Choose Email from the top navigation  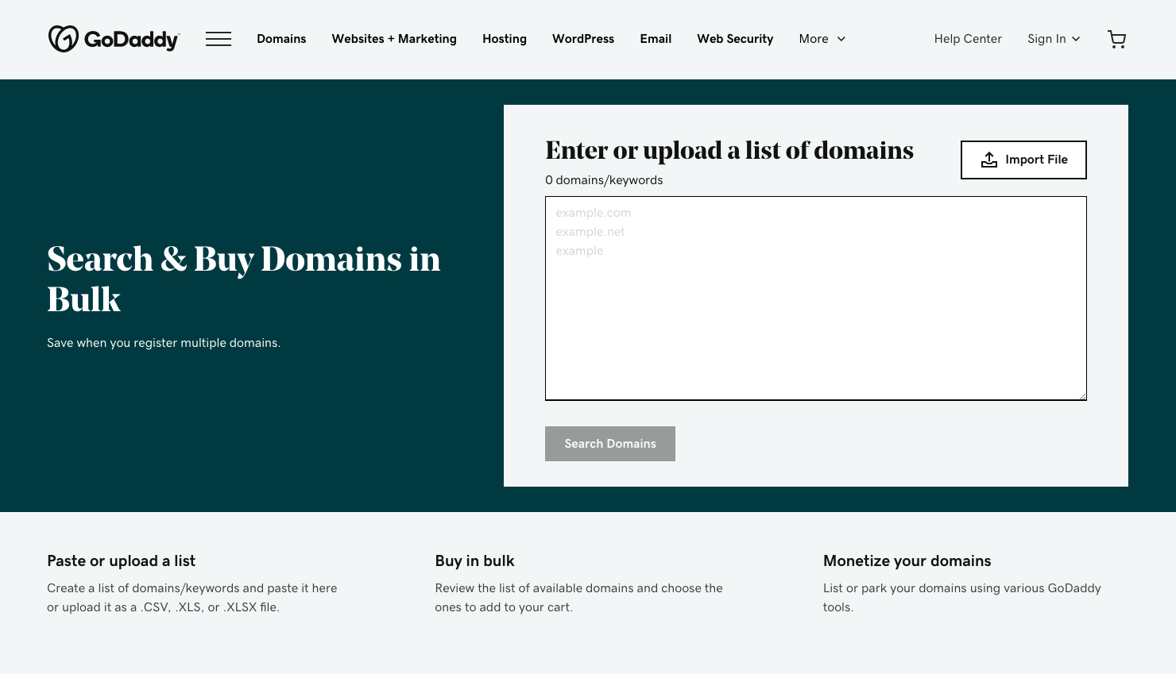tap(656, 39)
